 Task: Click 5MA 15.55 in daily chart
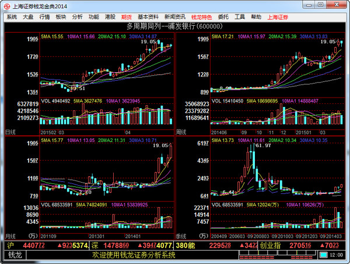point(52,36)
